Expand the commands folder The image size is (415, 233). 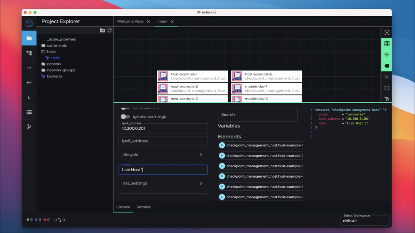pos(54,45)
